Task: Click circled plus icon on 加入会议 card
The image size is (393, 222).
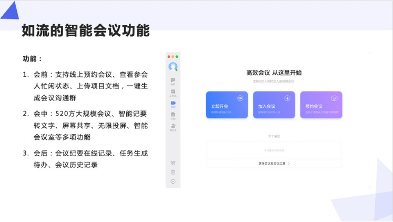Action: click(287, 98)
